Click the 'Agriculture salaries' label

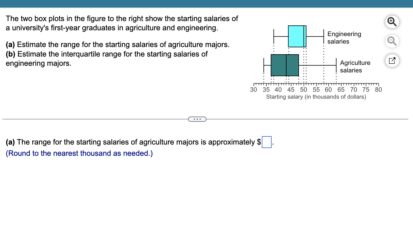click(x=355, y=67)
